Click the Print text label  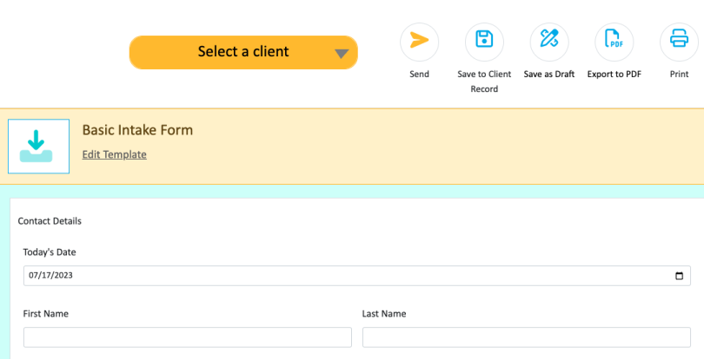click(x=679, y=75)
